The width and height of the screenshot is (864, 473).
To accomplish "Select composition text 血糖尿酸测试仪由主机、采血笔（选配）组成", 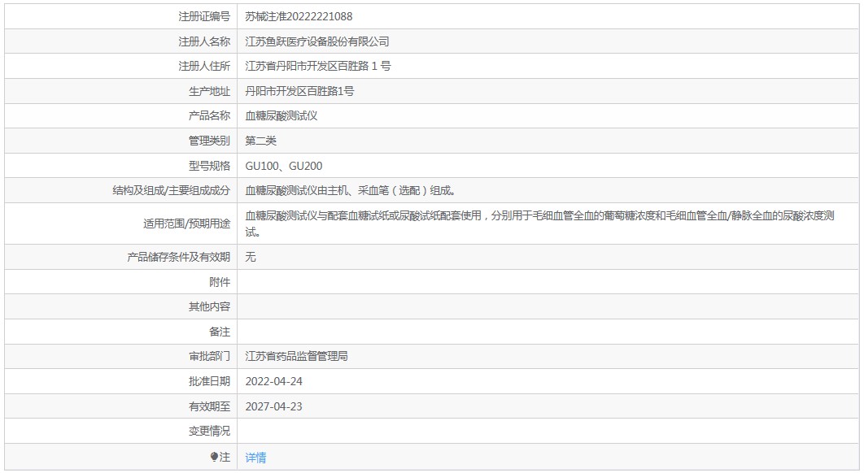I will [351, 190].
